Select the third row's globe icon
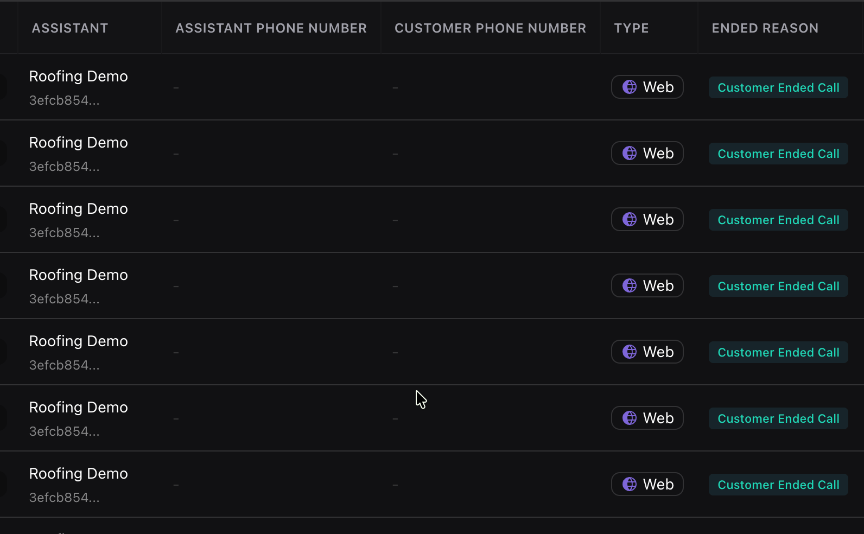Viewport: 864px width, 534px height. click(x=630, y=219)
